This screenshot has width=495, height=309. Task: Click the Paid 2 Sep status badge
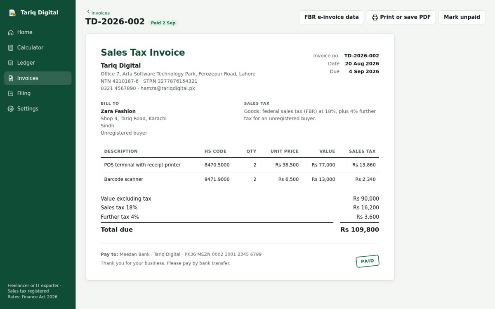(163, 23)
